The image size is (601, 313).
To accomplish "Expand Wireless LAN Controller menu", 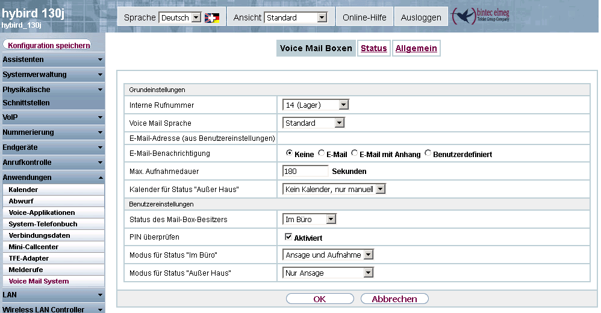I will 52,309.
